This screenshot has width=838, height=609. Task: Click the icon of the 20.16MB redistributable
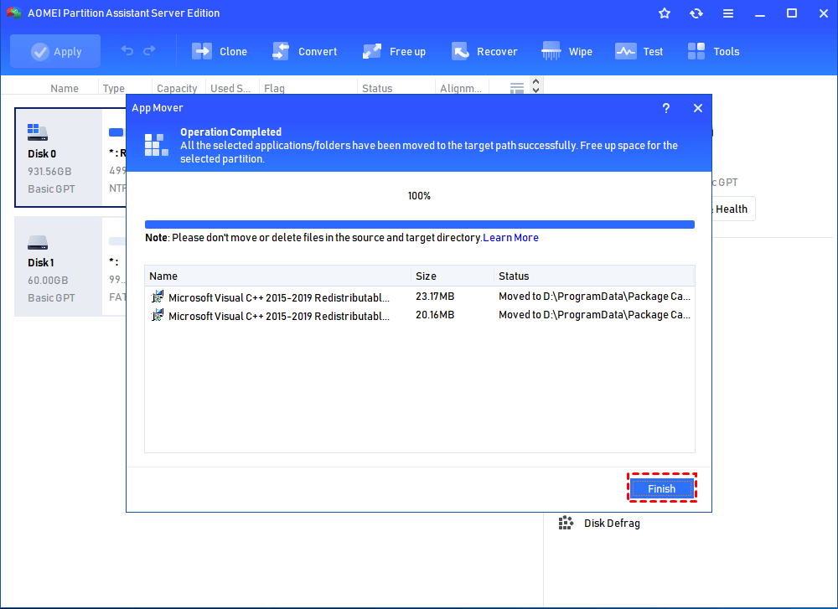click(x=158, y=315)
